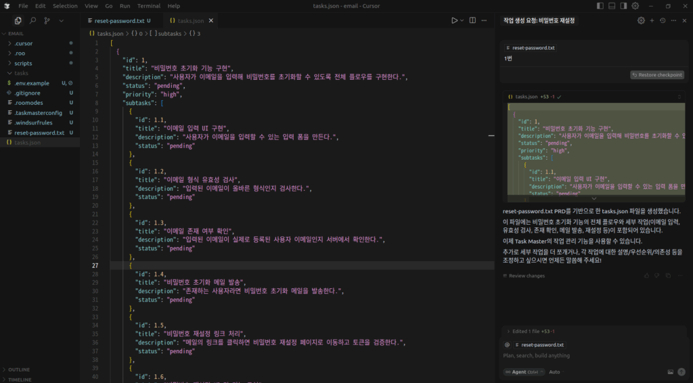693x383 pixels.
Task: Click Restore checkpoint button
Action: click(x=656, y=74)
